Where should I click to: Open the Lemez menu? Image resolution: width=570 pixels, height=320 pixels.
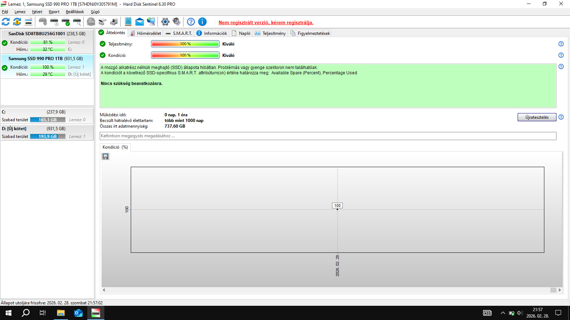click(20, 12)
